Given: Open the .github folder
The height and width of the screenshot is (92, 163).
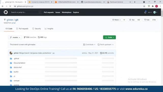Looking at the screenshot, I should (x=16, y=59).
